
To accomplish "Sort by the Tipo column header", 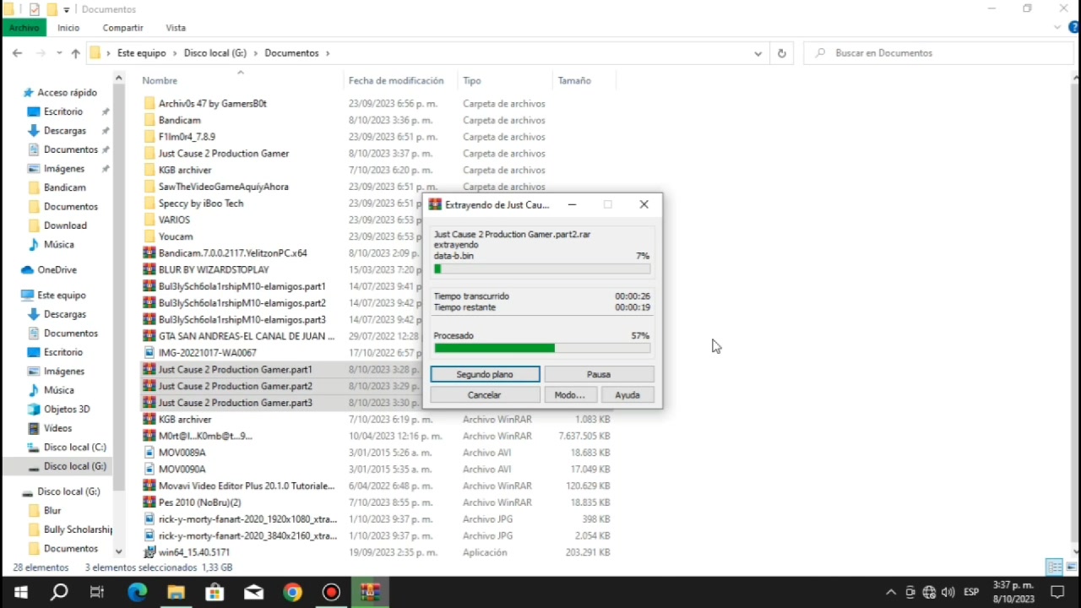I will pos(472,81).
